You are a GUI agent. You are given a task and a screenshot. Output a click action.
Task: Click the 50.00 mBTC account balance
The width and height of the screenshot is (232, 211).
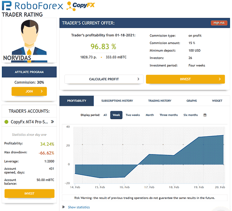[45, 180]
